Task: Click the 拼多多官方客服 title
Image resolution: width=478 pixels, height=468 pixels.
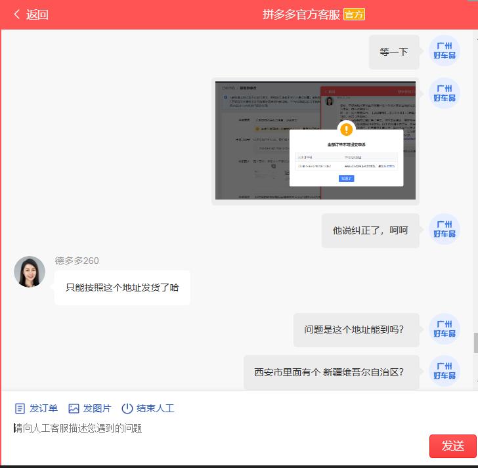Action: click(x=301, y=14)
